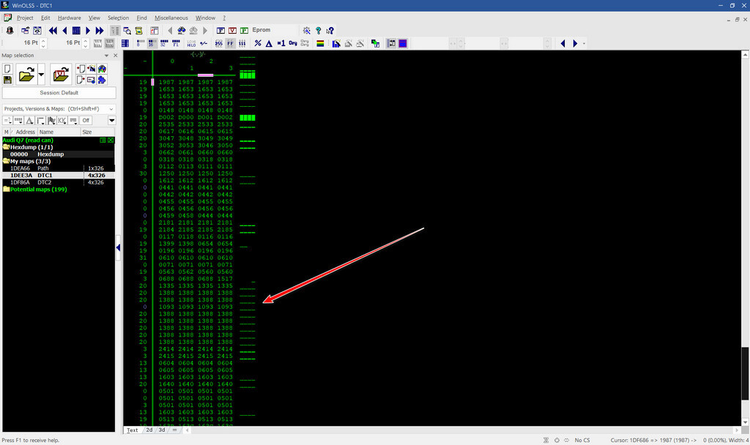Jump to first map with double-left arrows
Viewport: 750px width, 445px height.
coord(53,31)
